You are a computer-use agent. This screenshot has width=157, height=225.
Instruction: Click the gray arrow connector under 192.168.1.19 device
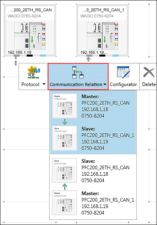click(88, 59)
